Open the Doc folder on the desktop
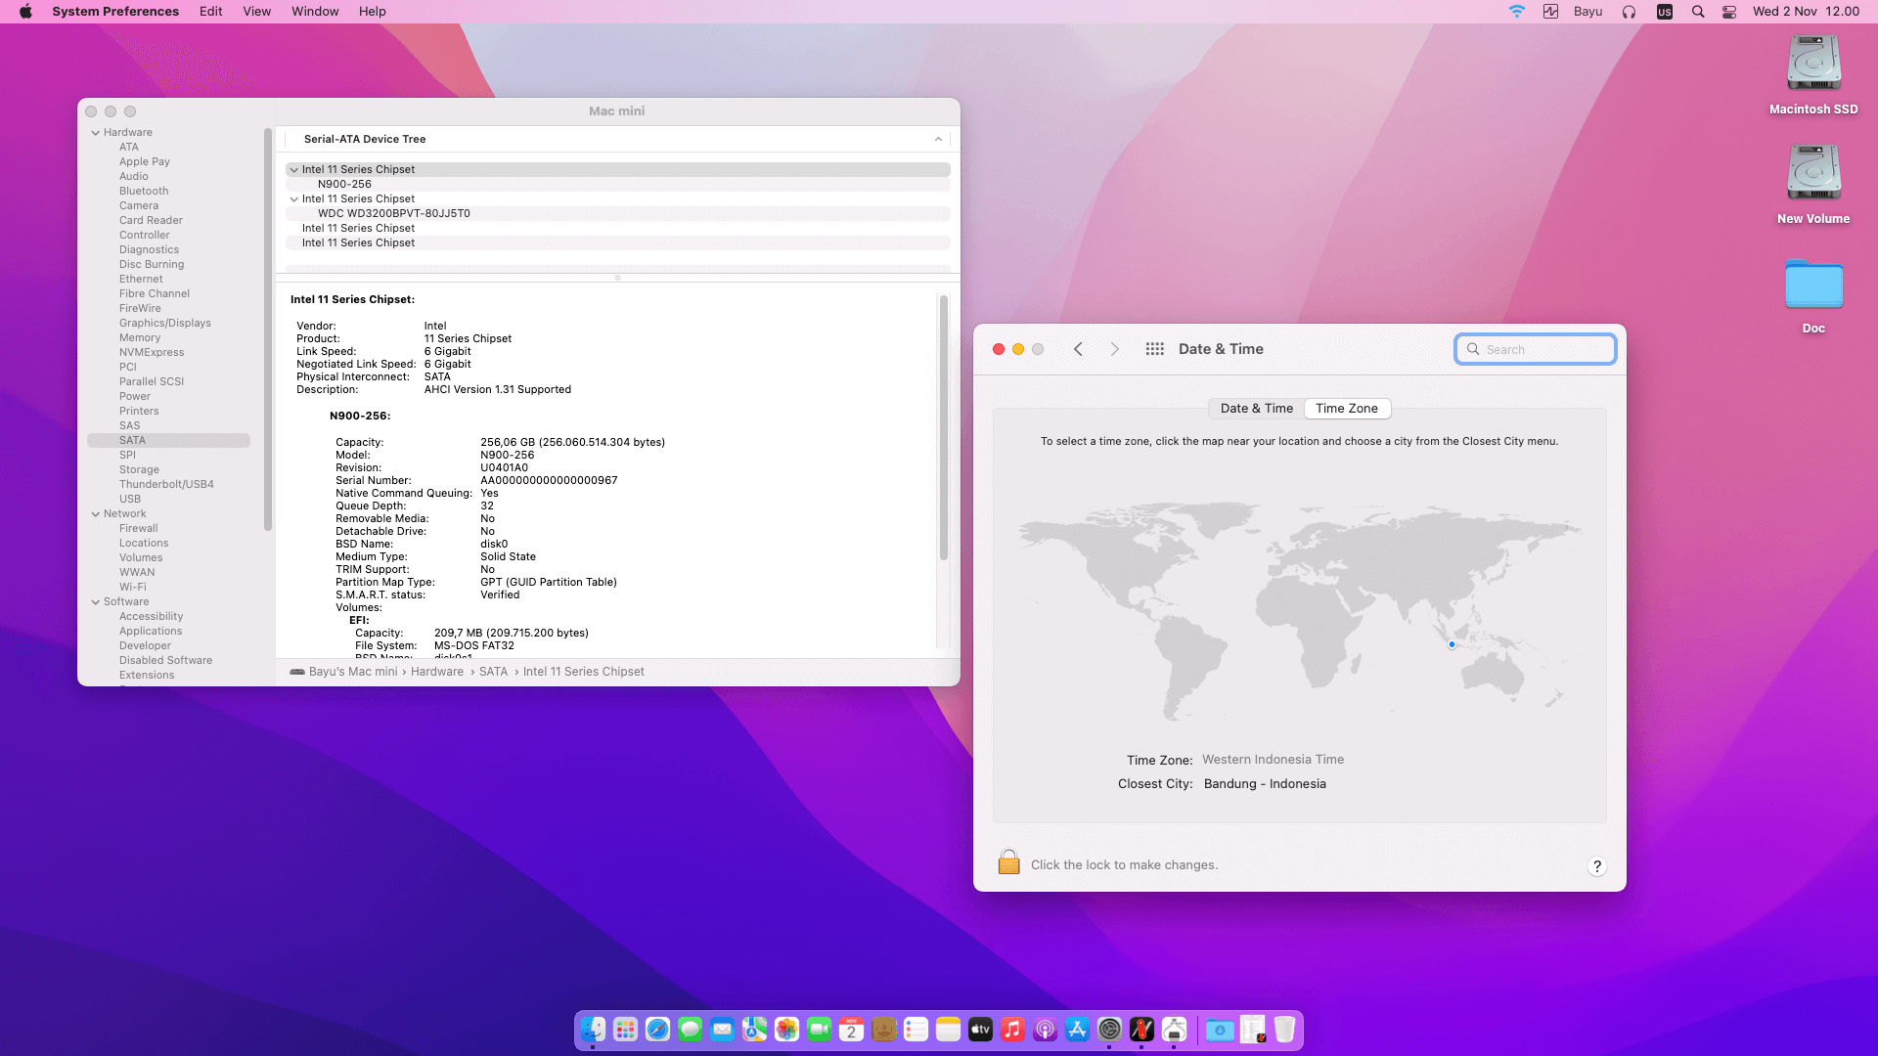Screen dimensions: 1878x1056 point(1813,286)
